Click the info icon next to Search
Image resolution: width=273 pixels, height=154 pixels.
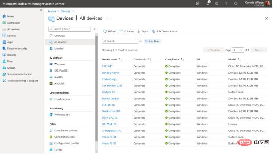[141, 41]
